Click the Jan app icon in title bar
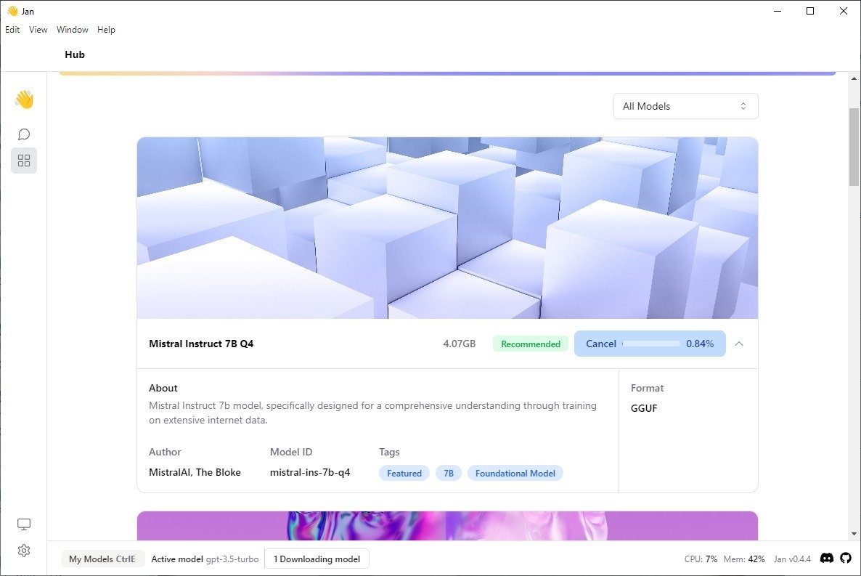 (12, 11)
